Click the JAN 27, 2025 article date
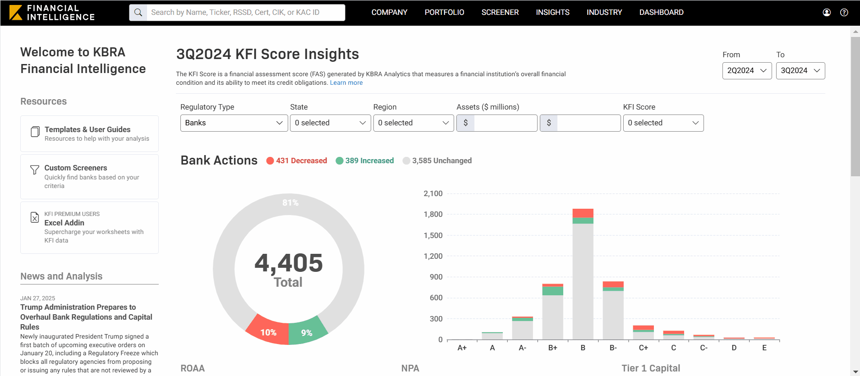Viewport: 860px width, 376px height. (x=37, y=298)
